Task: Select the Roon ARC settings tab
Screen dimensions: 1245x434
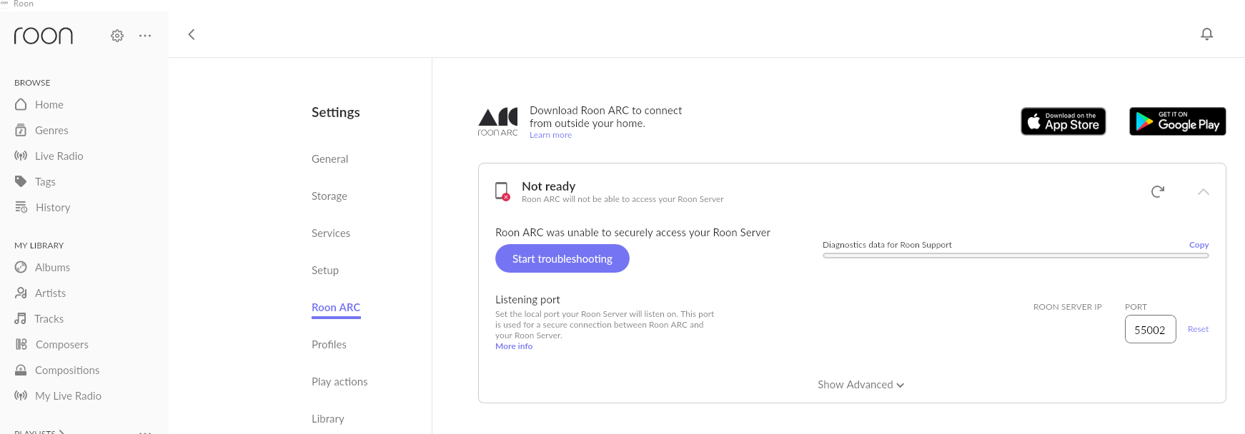Action: pyautogui.click(x=336, y=308)
